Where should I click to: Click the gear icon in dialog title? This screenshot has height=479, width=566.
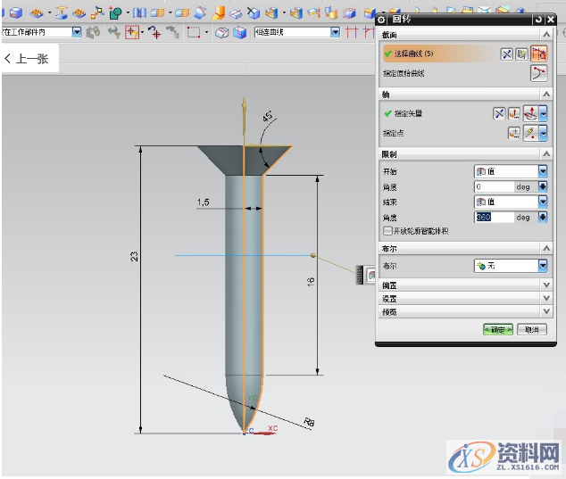tap(382, 20)
